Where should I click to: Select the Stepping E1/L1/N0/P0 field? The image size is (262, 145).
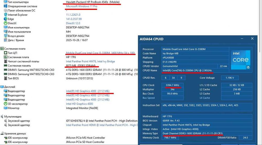click(195, 62)
